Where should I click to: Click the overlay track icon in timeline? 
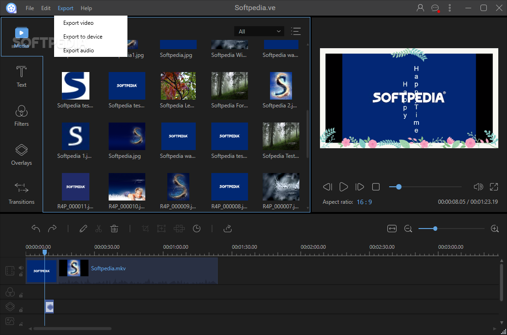coord(10,307)
